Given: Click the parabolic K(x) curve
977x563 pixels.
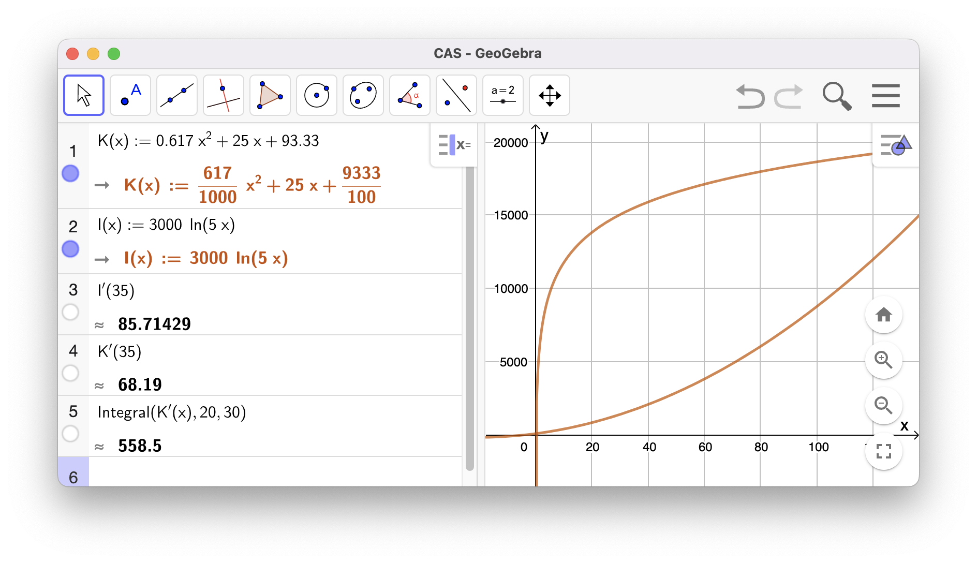Looking at the screenshot, I should 761,346.
